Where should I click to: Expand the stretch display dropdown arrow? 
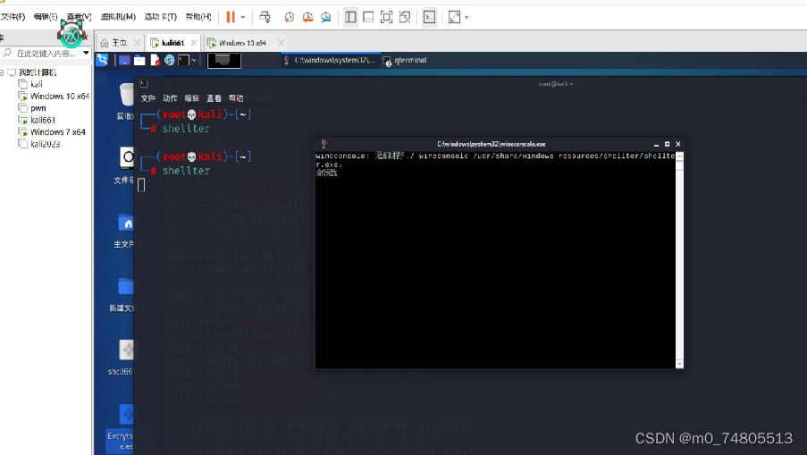point(467,18)
